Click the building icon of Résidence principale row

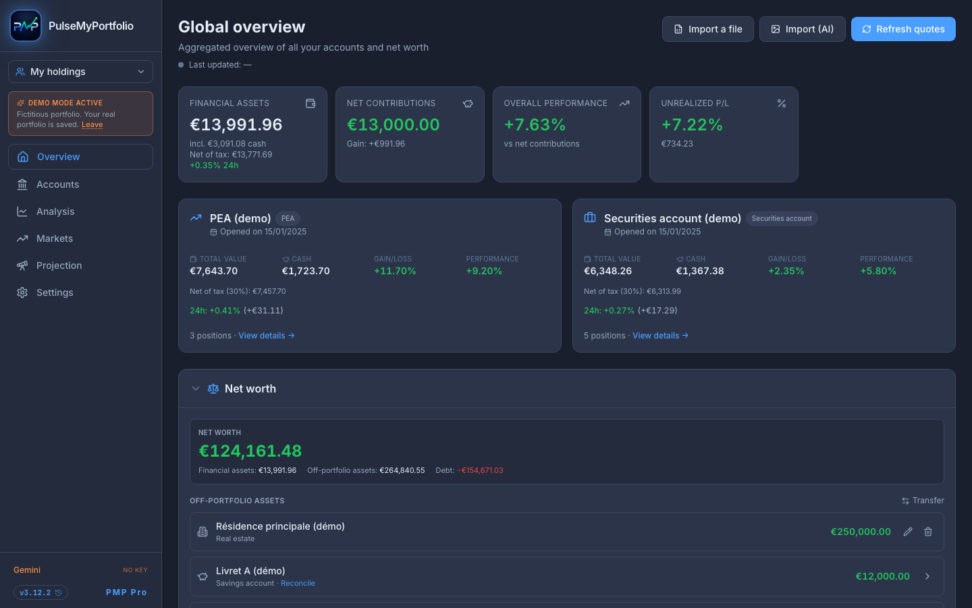[x=202, y=532]
